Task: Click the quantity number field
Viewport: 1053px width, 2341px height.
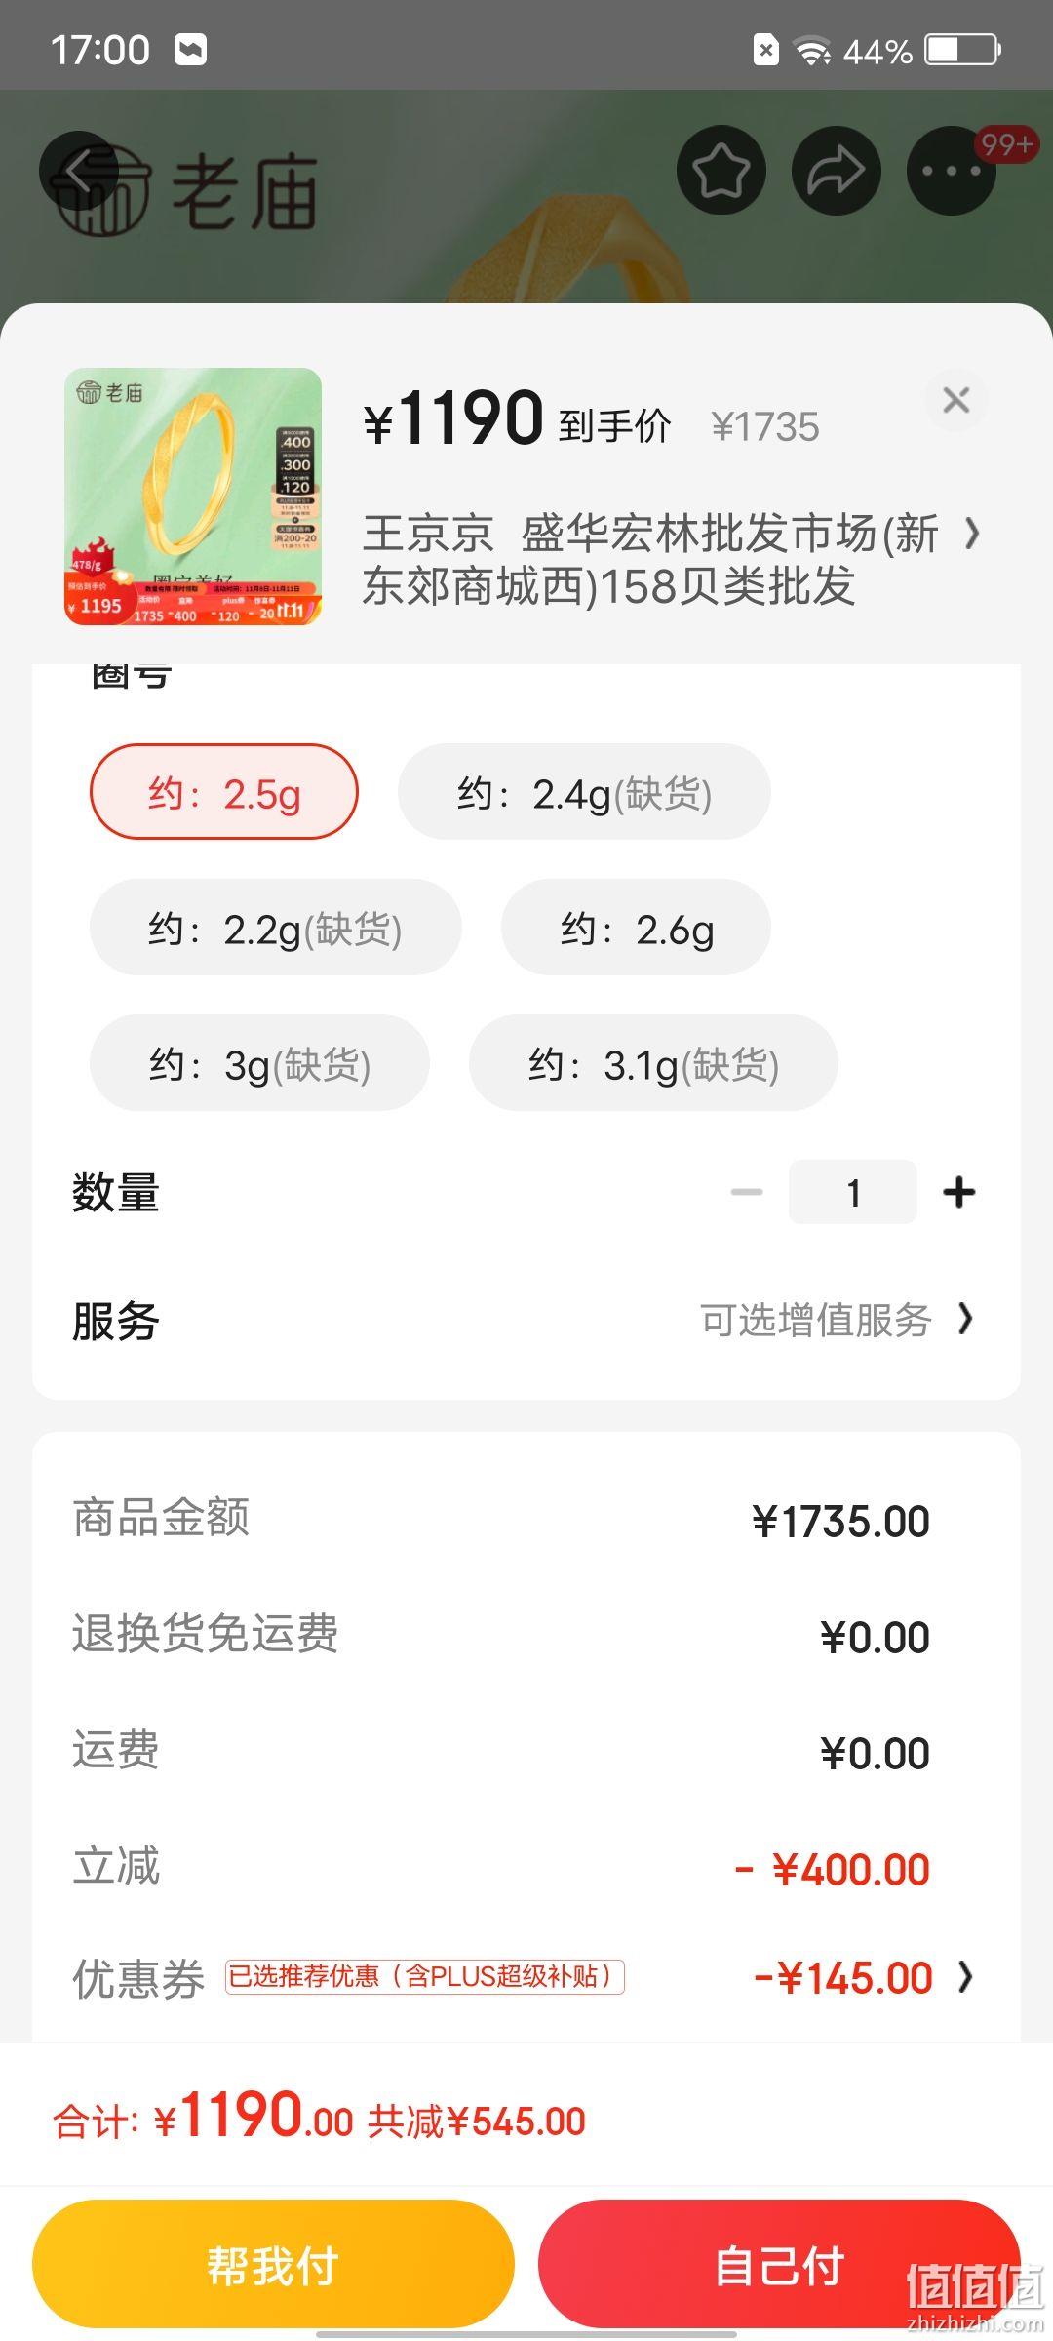Action: point(853,1192)
